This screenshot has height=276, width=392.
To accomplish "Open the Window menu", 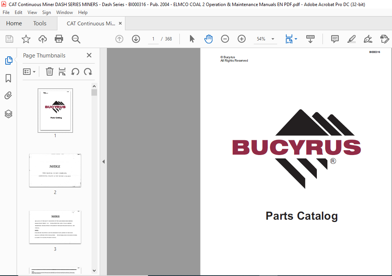I will (x=65, y=12).
